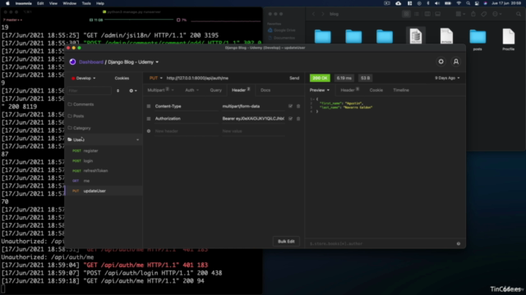Switch to the Query tab
Screen dimensions: 526x295
[215, 90]
